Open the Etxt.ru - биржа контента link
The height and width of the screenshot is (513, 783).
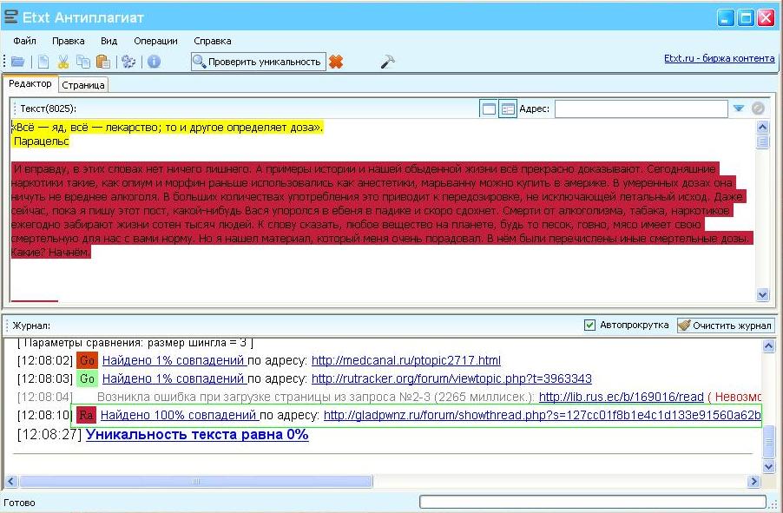pos(719,59)
